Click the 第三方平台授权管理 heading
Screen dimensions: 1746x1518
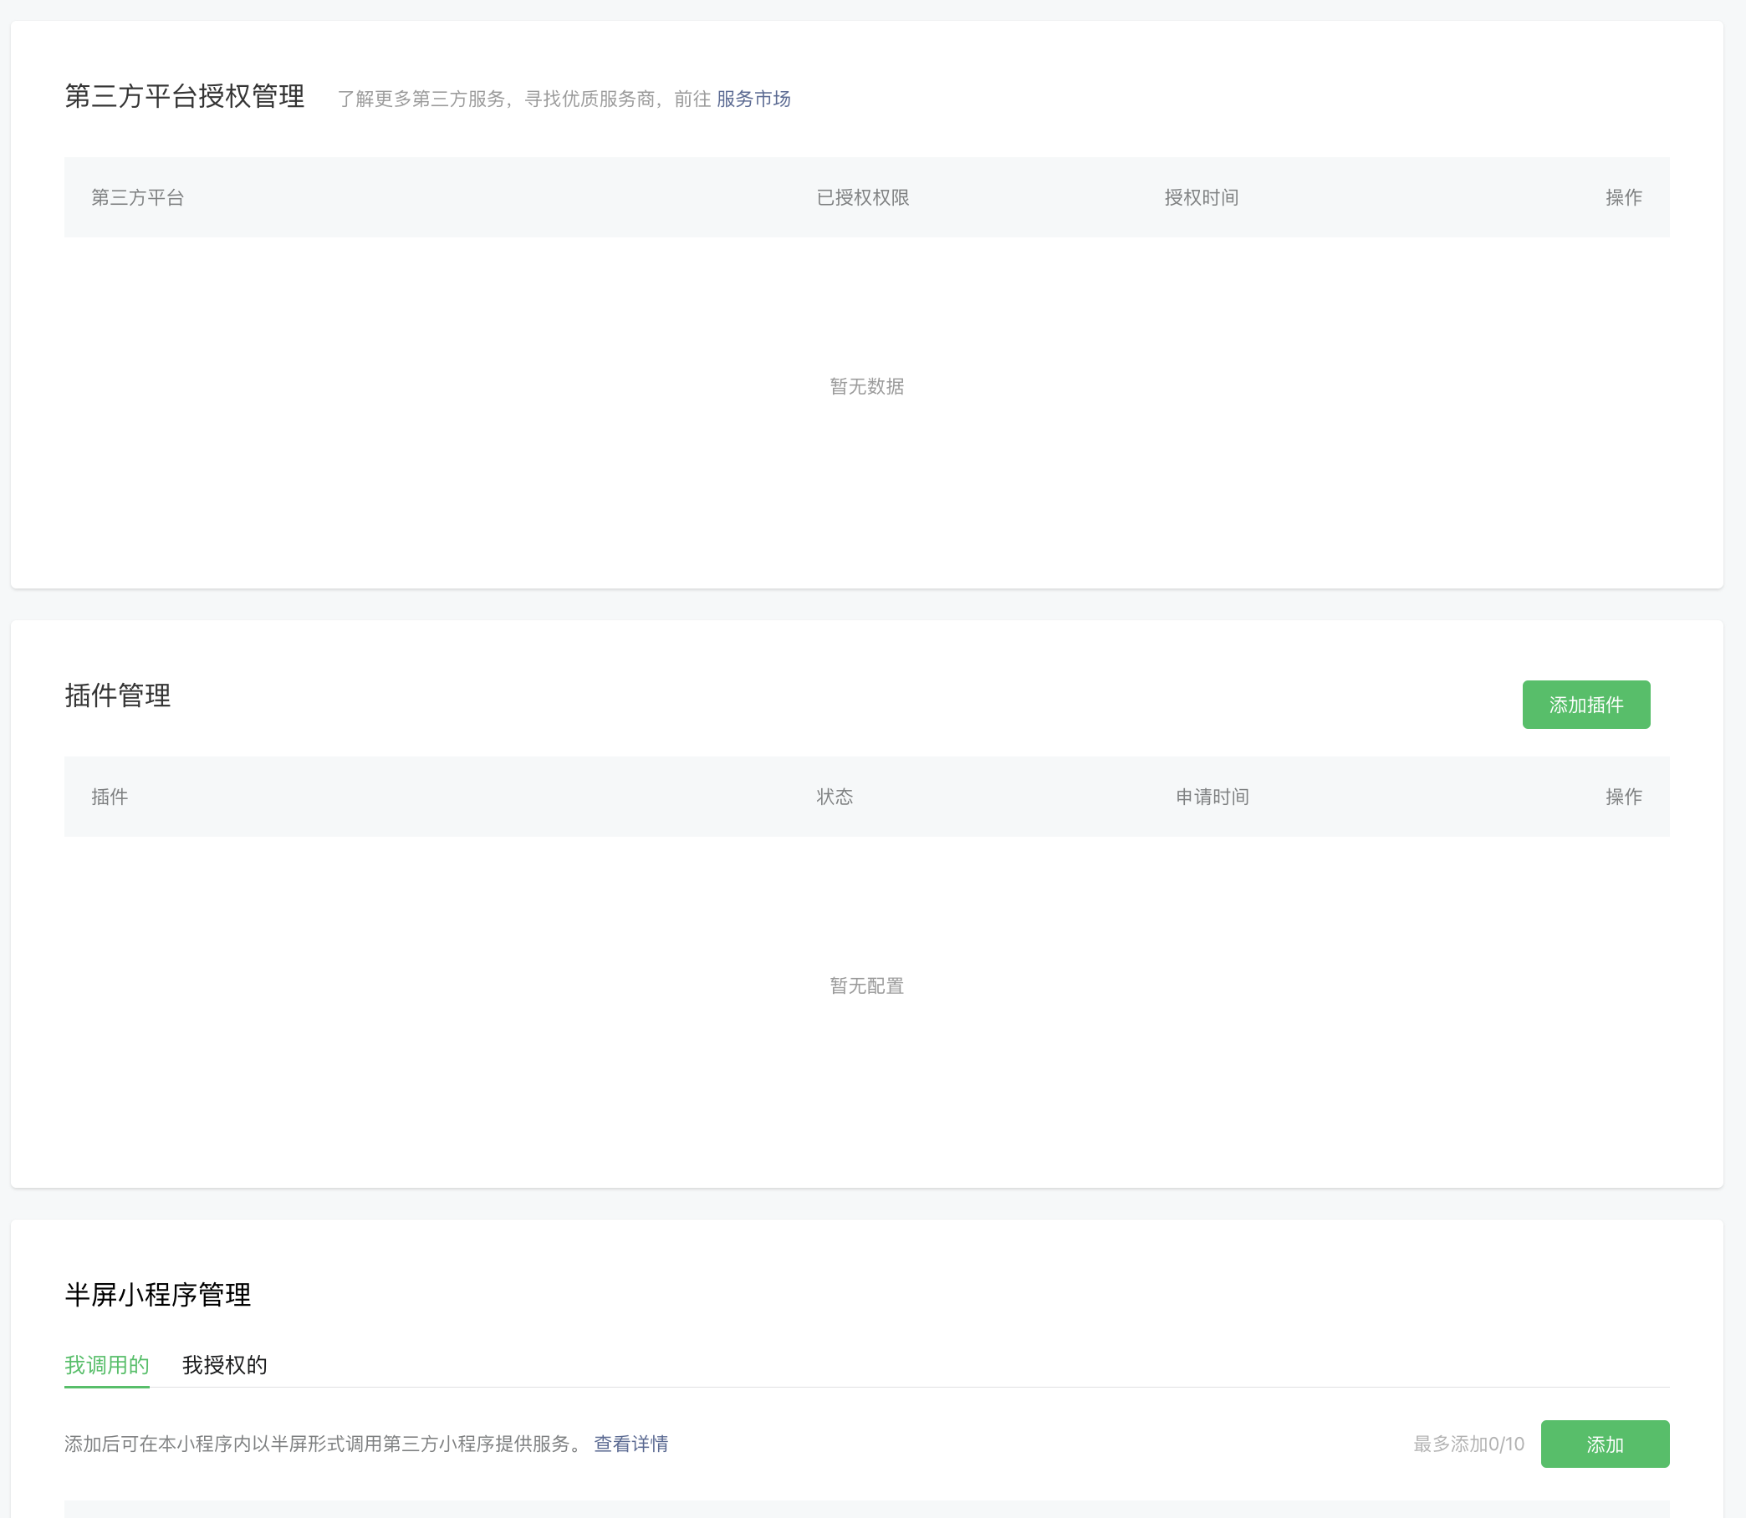coord(184,97)
